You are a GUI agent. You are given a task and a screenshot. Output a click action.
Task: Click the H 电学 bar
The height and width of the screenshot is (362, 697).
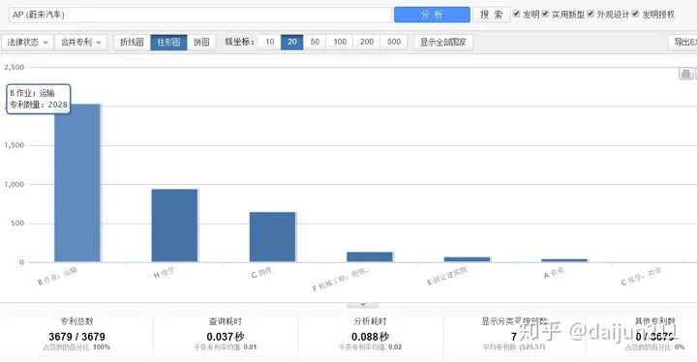click(x=174, y=226)
